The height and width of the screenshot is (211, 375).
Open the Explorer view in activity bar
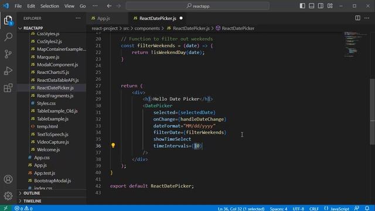[x=8, y=21]
